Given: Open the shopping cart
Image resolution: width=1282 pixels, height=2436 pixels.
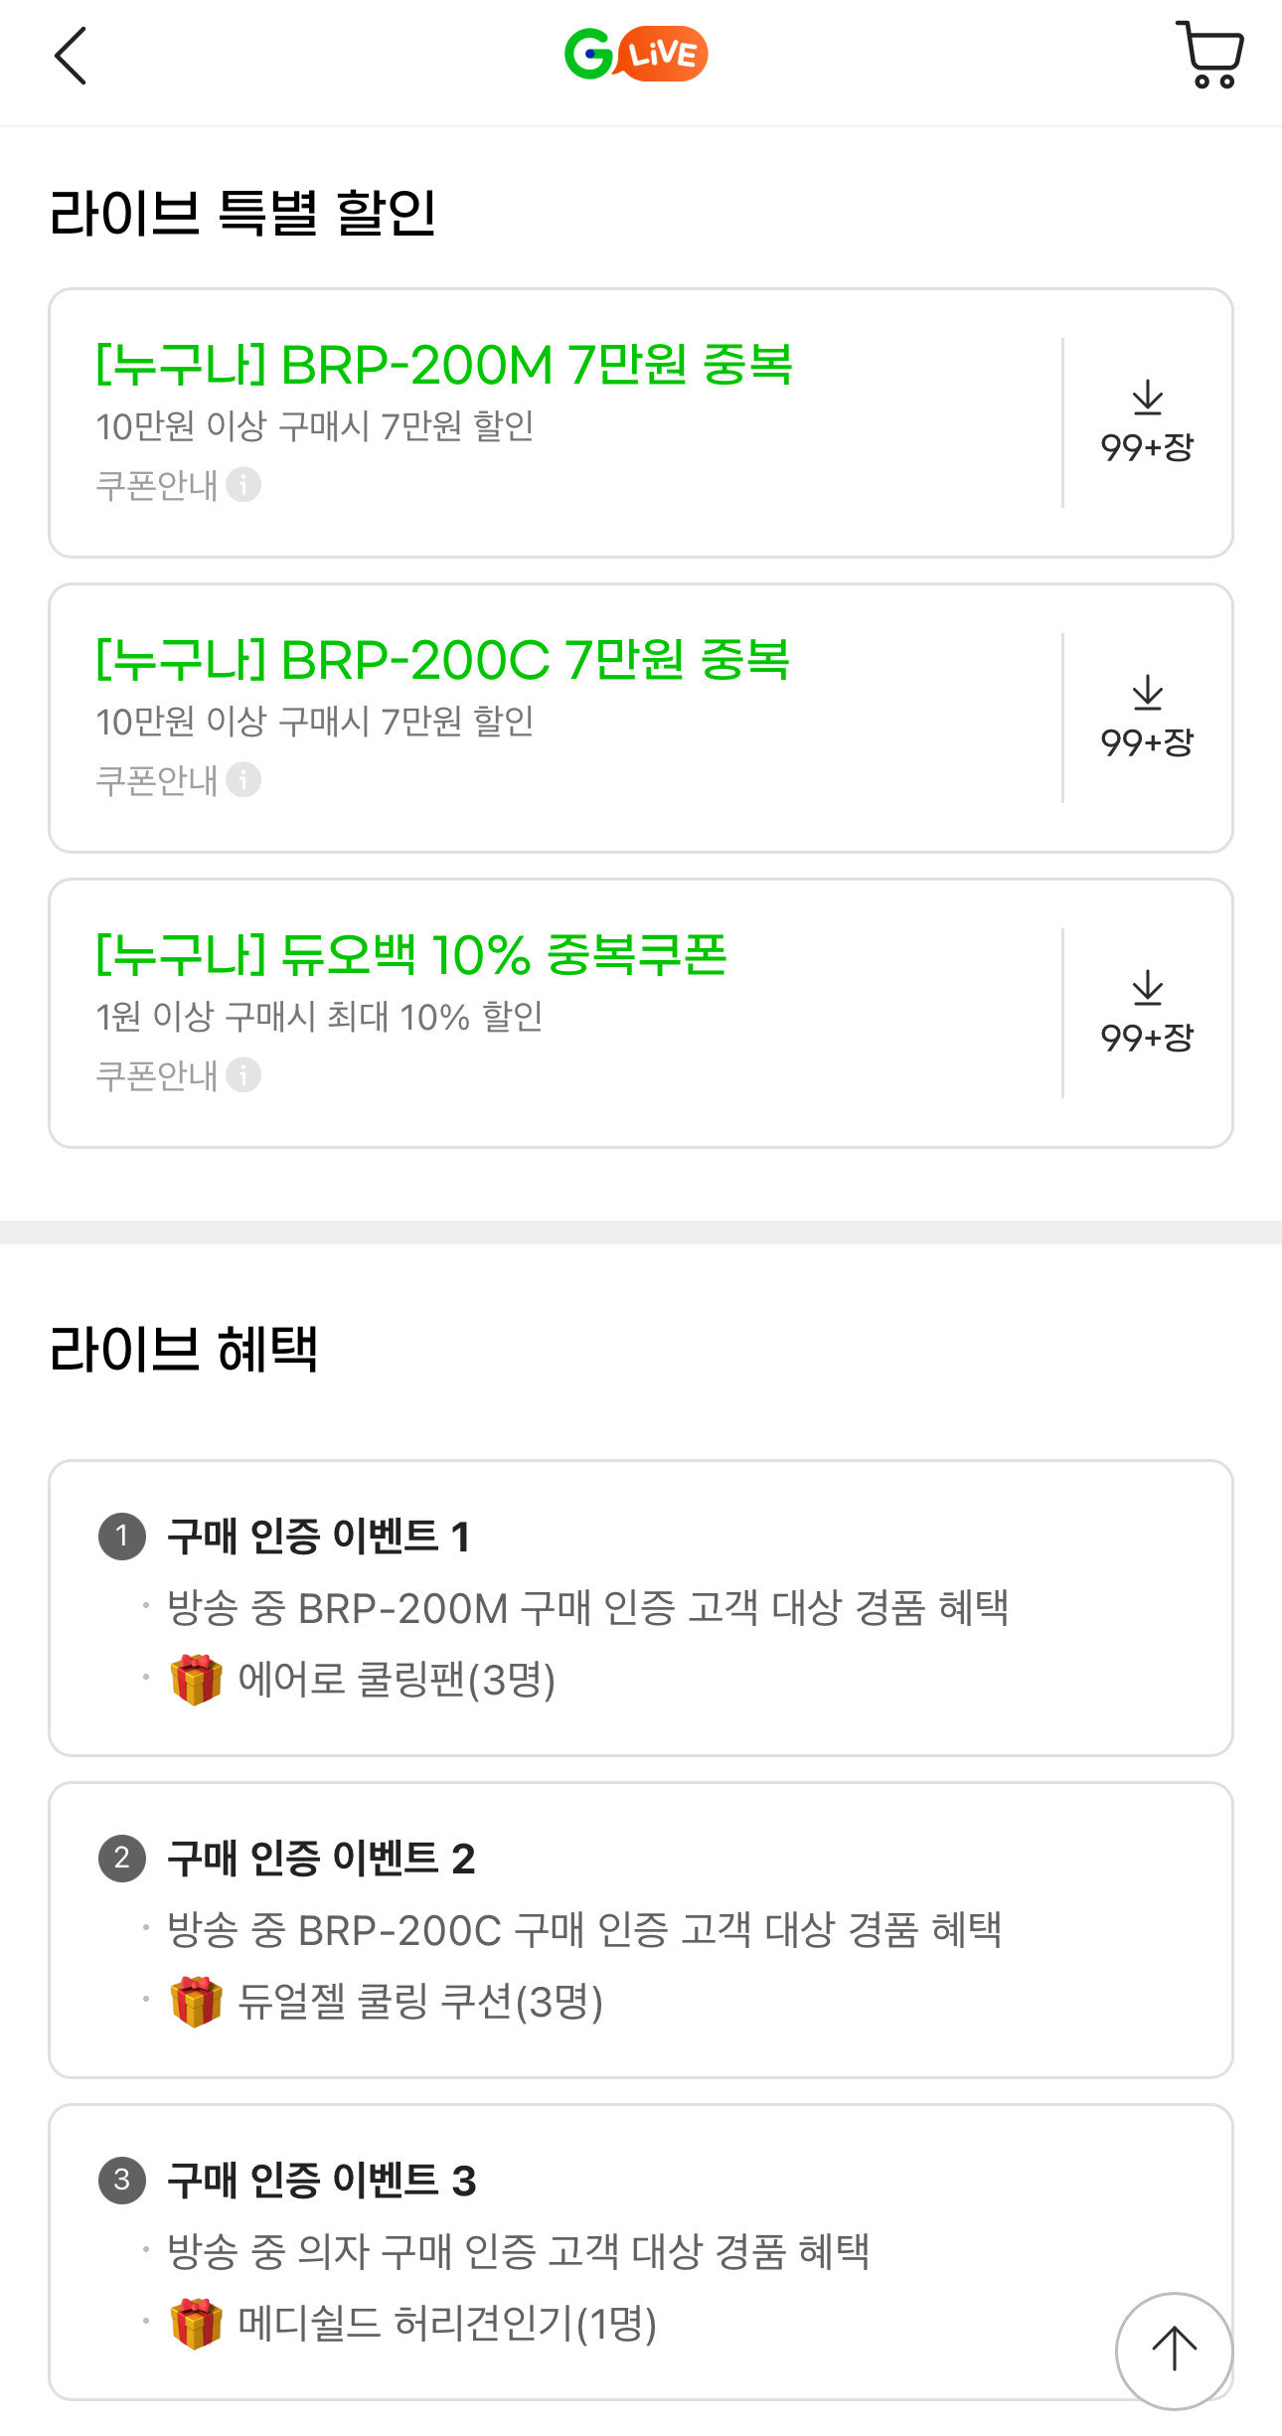Looking at the screenshot, I should click(1208, 55).
